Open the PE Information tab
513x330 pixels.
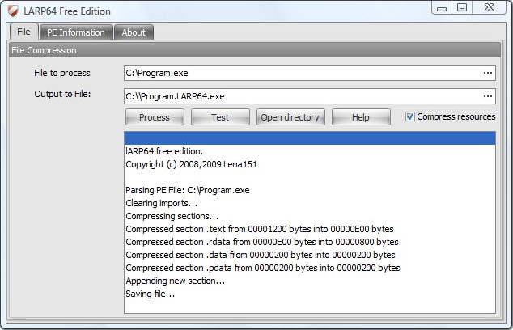[x=76, y=32]
